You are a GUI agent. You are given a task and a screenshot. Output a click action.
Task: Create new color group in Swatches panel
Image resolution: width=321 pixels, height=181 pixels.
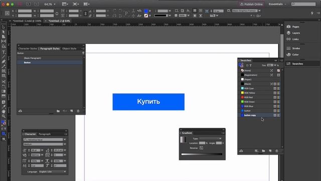(x=263, y=151)
